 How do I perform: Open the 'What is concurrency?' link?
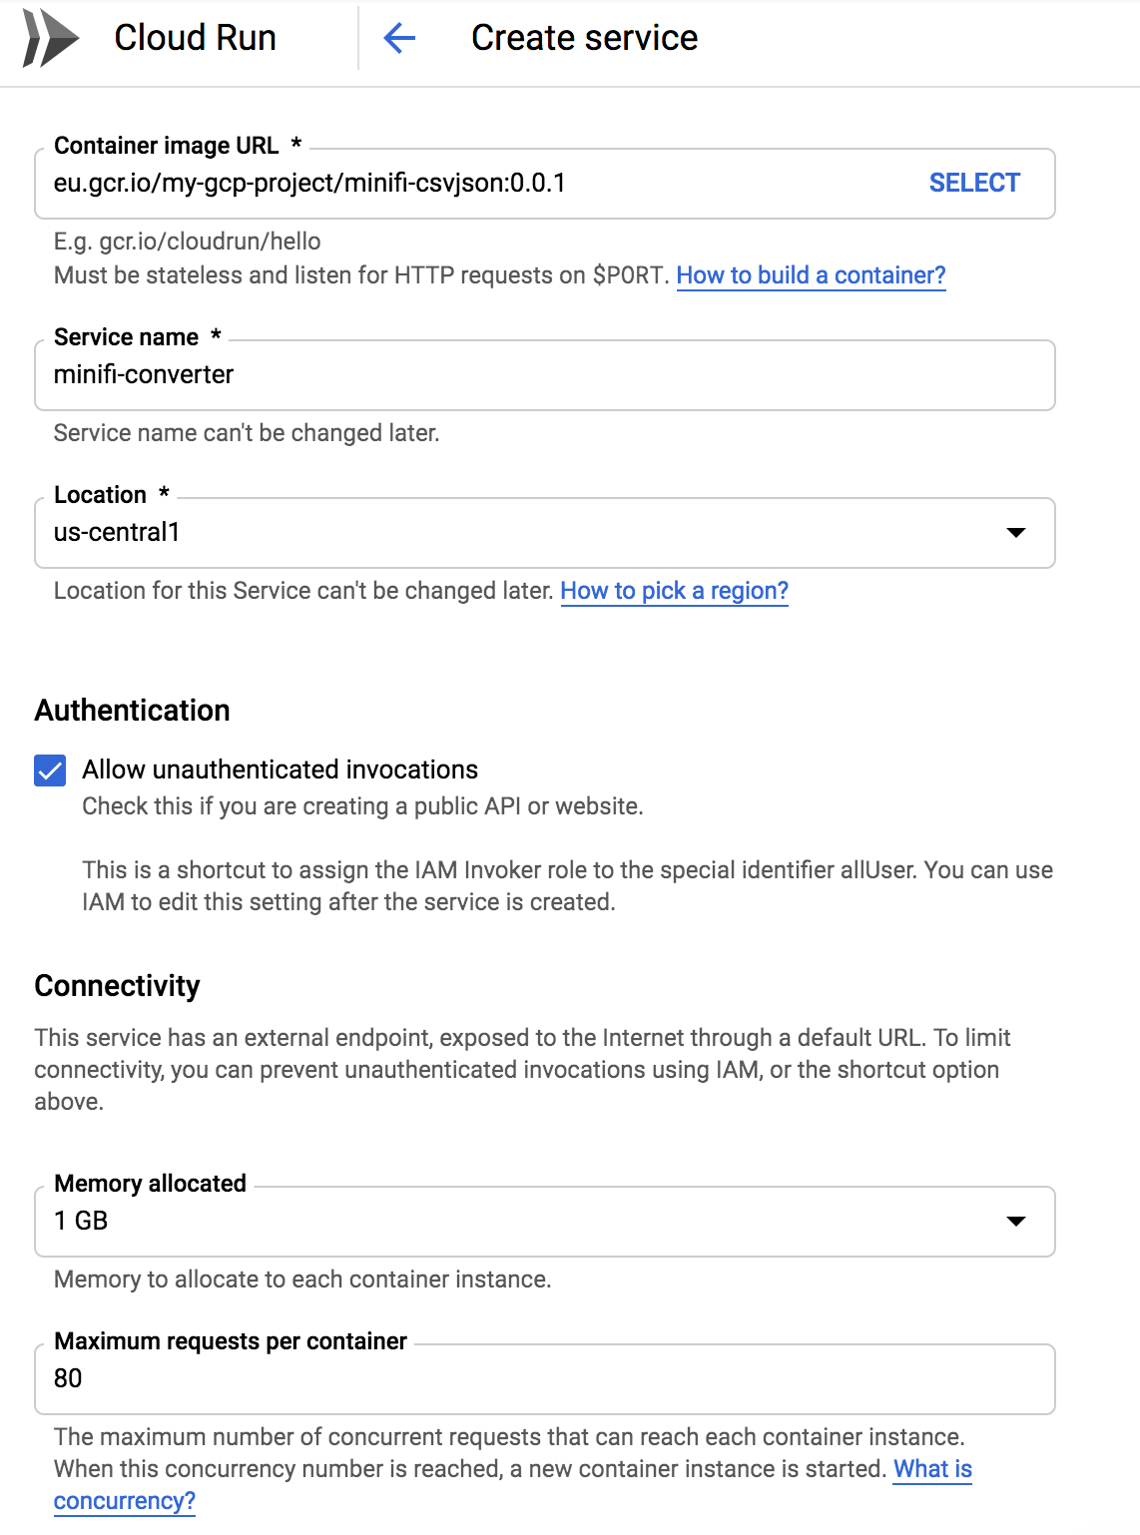point(932,1469)
